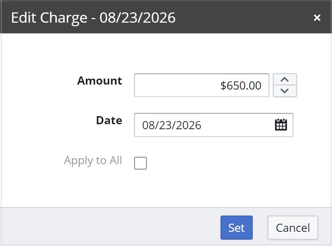Click the upward chevron beside Amount
Image resolution: width=332 pixels, height=246 pixels.
[285, 79]
